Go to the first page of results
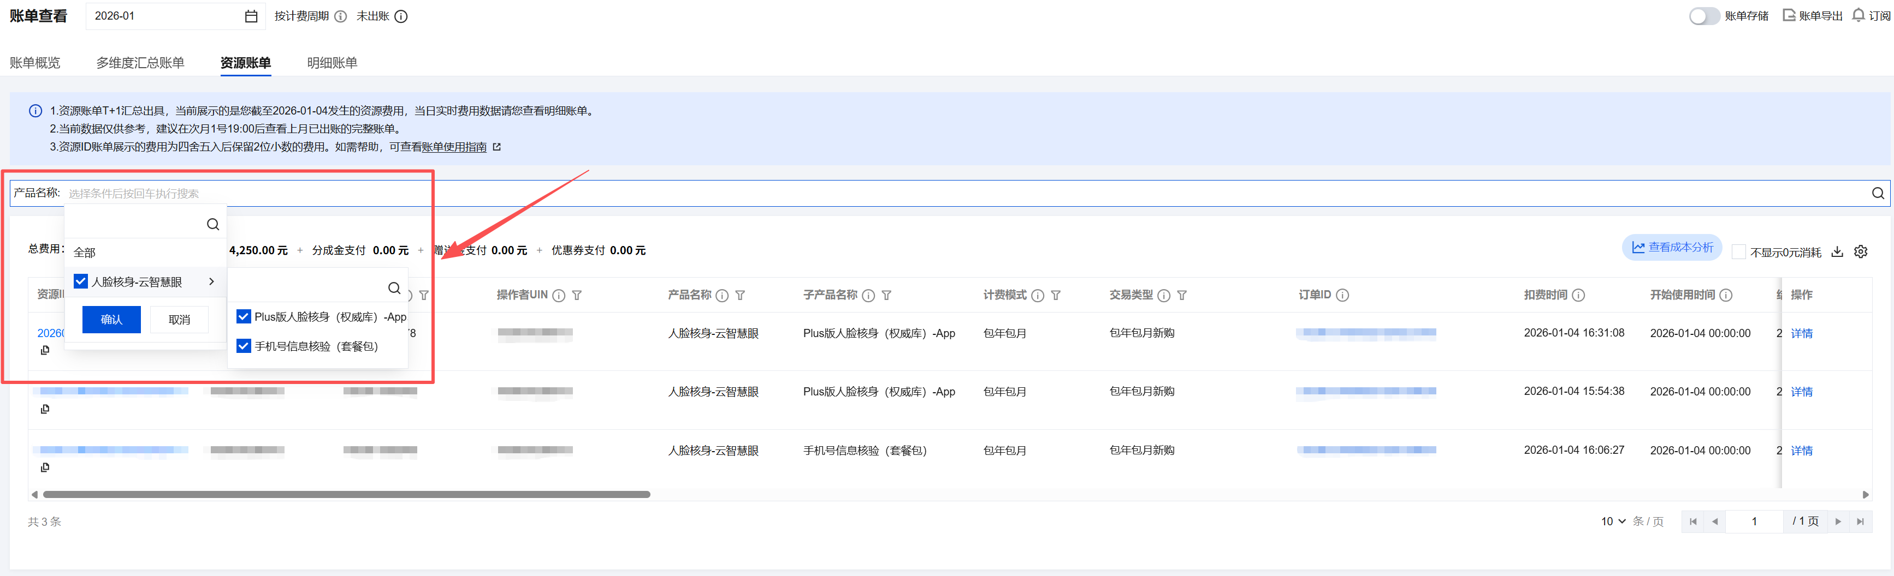The width and height of the screenshot is (1894, 576). tap(1692, 521)
